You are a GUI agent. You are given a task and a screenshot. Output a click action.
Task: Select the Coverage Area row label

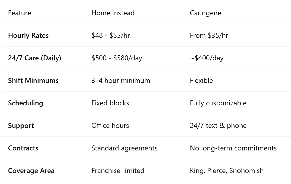coord(31,171)
